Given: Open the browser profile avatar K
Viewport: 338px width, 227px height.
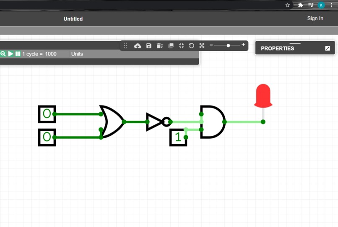Looking at the screenshot, I should tap(321, 5).
